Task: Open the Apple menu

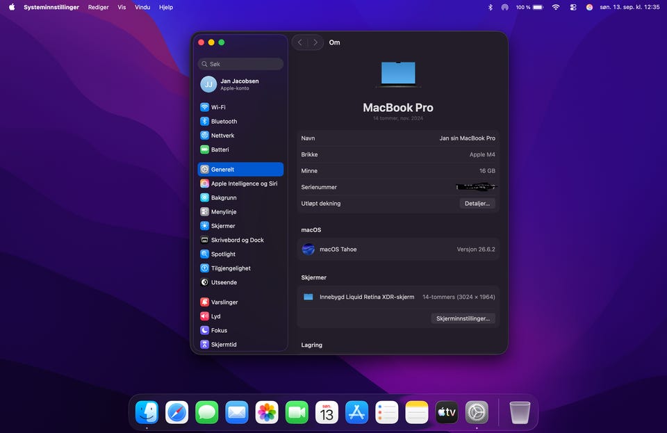Action: [12, 7]
